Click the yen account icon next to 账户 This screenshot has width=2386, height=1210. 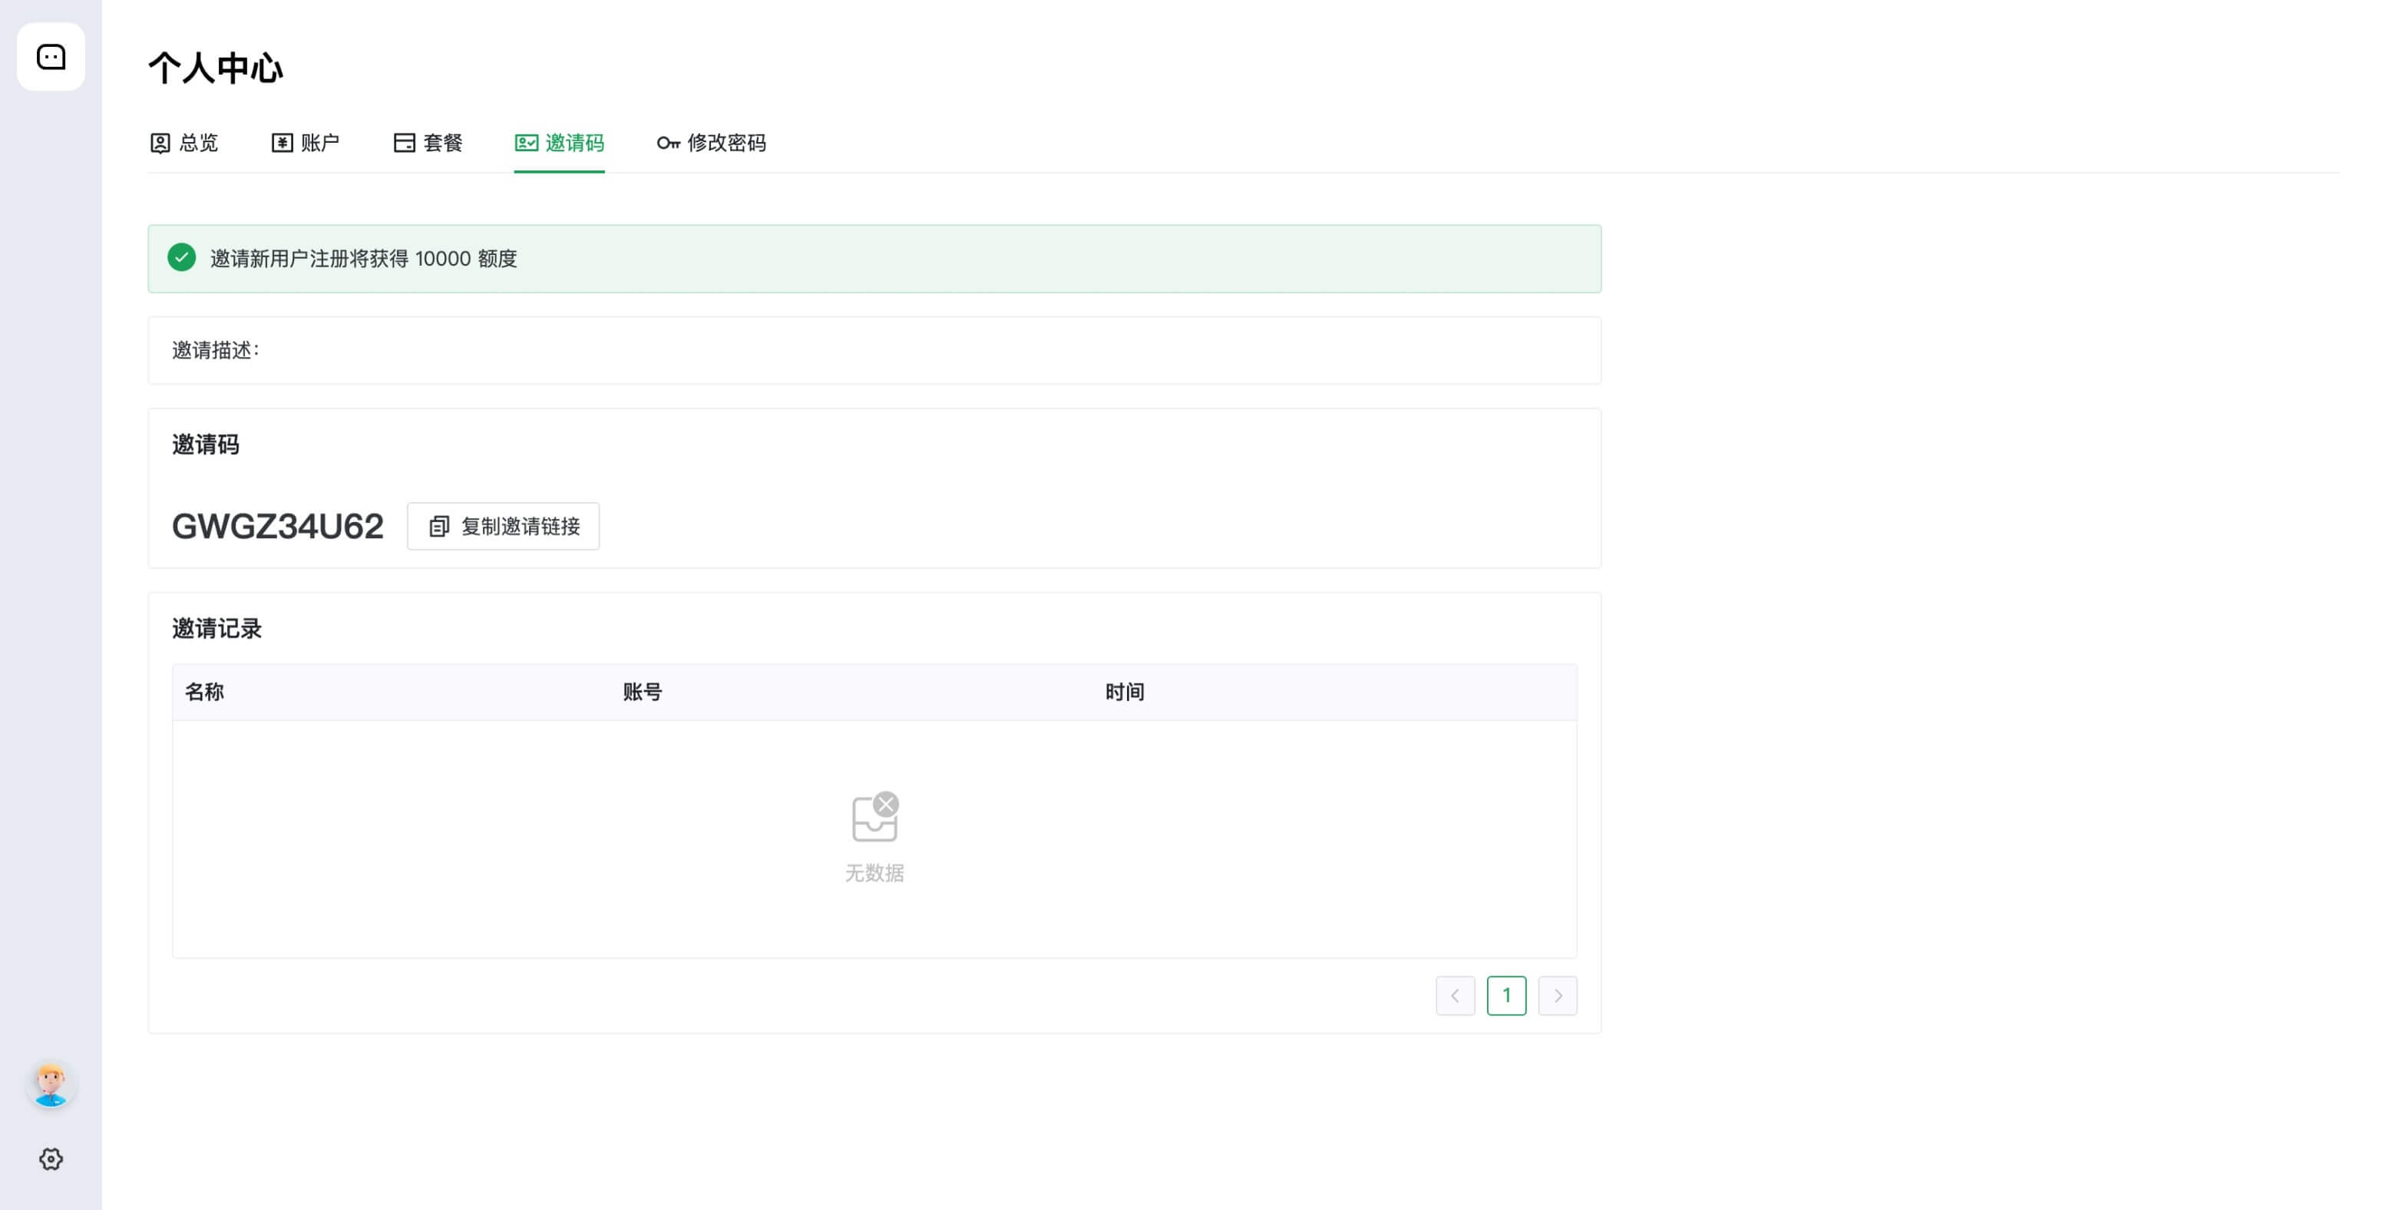(282, 143)
